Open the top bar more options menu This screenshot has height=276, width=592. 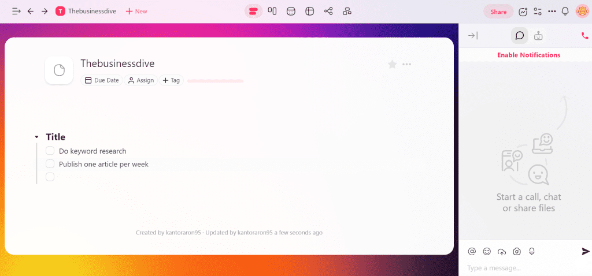[552, 11]
